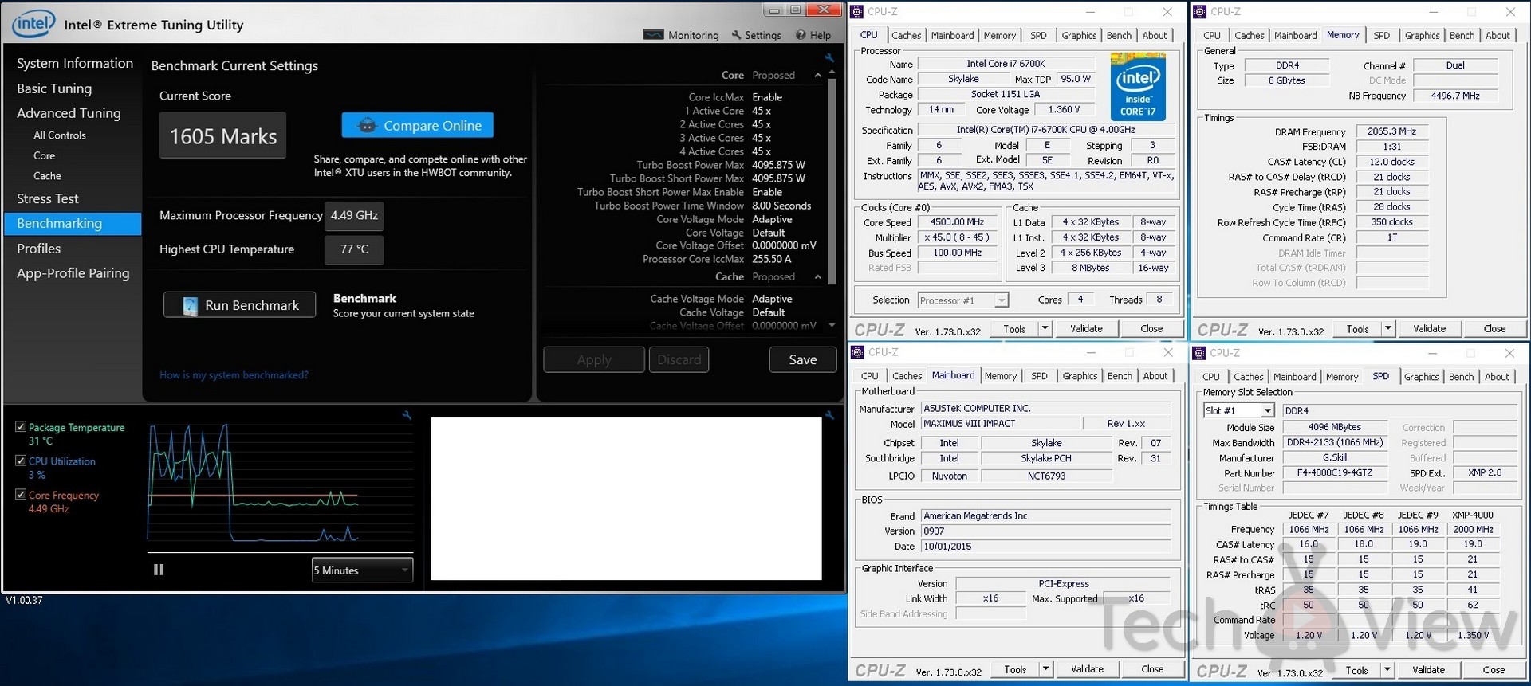
Task: Save the current XTU settings
Action: pos(803,359)
